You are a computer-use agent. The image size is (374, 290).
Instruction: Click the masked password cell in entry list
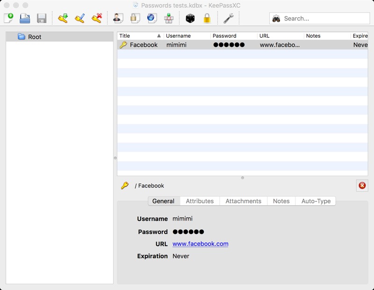229,45
